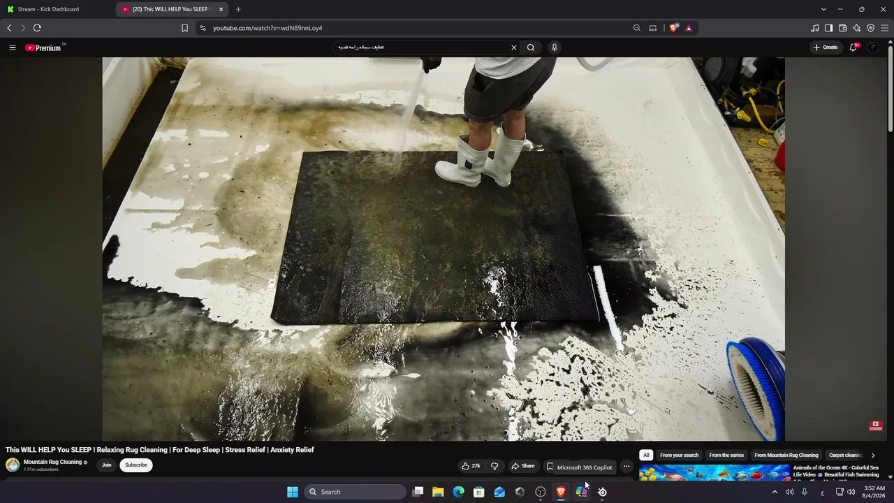Open the YouTube guide hamburger menu
894x503 pixels.
pyautogui.click(x=12, y=48)
